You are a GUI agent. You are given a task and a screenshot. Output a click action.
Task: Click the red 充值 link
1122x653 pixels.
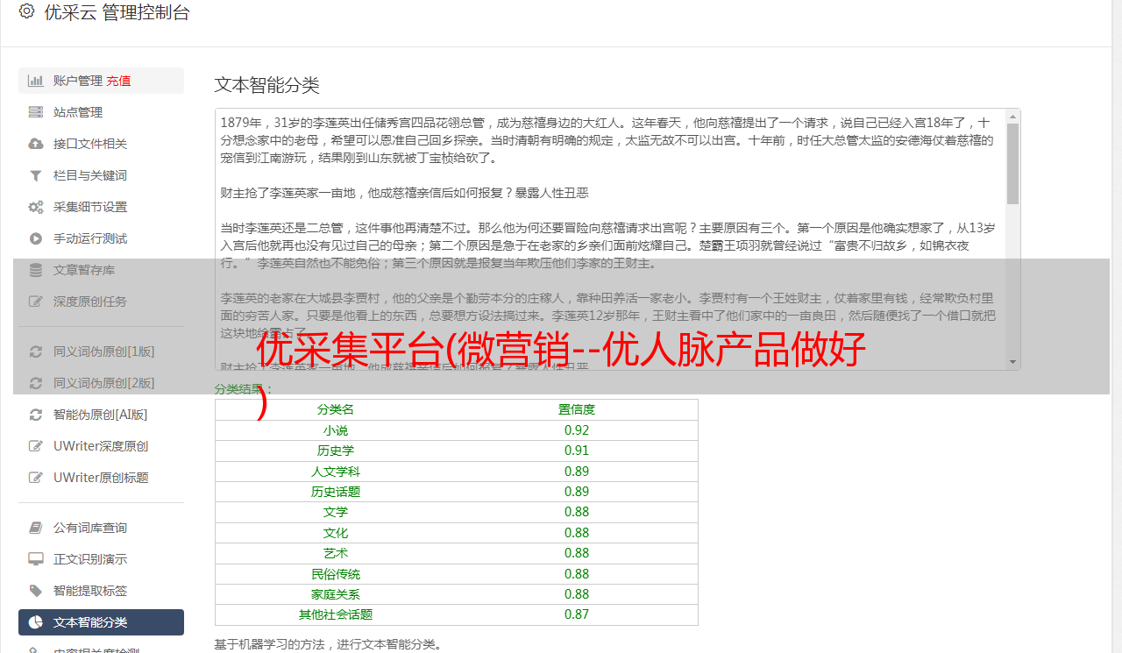pos(118,81)
